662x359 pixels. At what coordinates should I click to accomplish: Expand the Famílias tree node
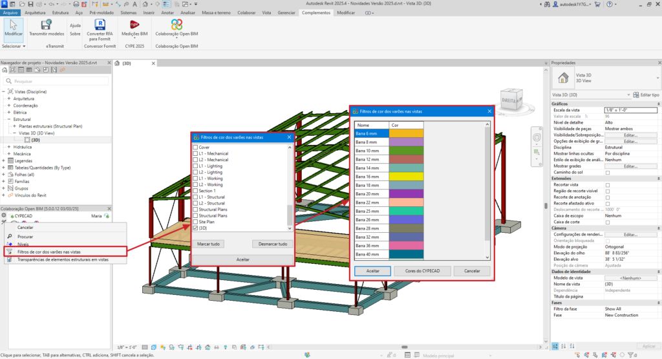4,181
